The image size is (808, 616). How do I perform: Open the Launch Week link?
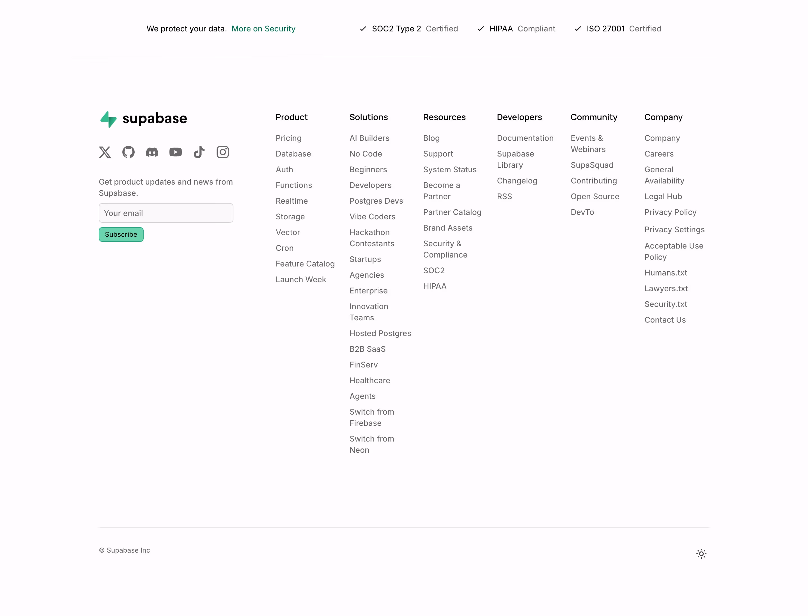pyautogui.click(x=301, y=279)
